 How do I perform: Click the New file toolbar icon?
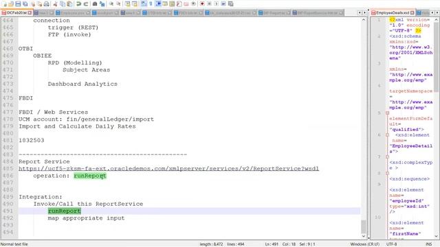pos(5,4)
